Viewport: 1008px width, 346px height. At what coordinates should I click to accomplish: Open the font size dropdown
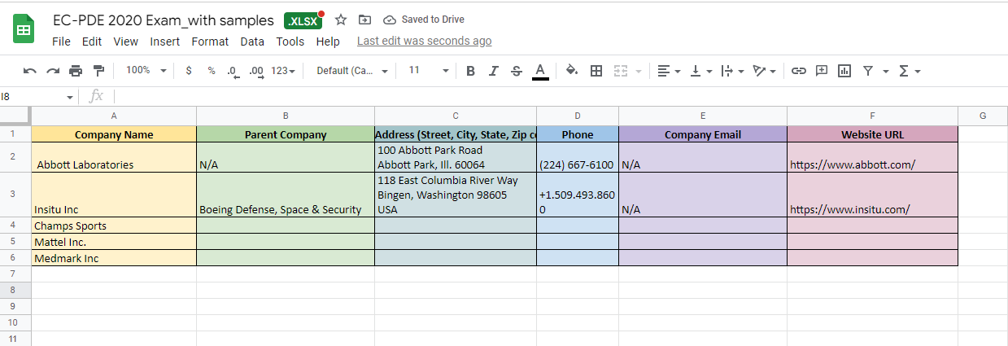click(x=428, y=71)
